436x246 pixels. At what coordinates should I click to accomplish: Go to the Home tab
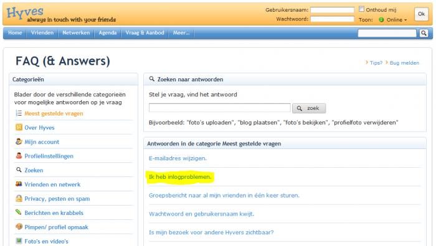coord(15,33)
